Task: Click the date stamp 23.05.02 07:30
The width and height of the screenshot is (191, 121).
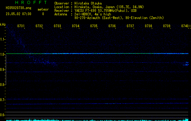Action: click(19, 14)
